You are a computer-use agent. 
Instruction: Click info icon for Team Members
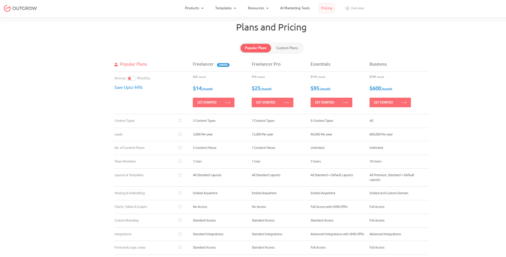180,161
